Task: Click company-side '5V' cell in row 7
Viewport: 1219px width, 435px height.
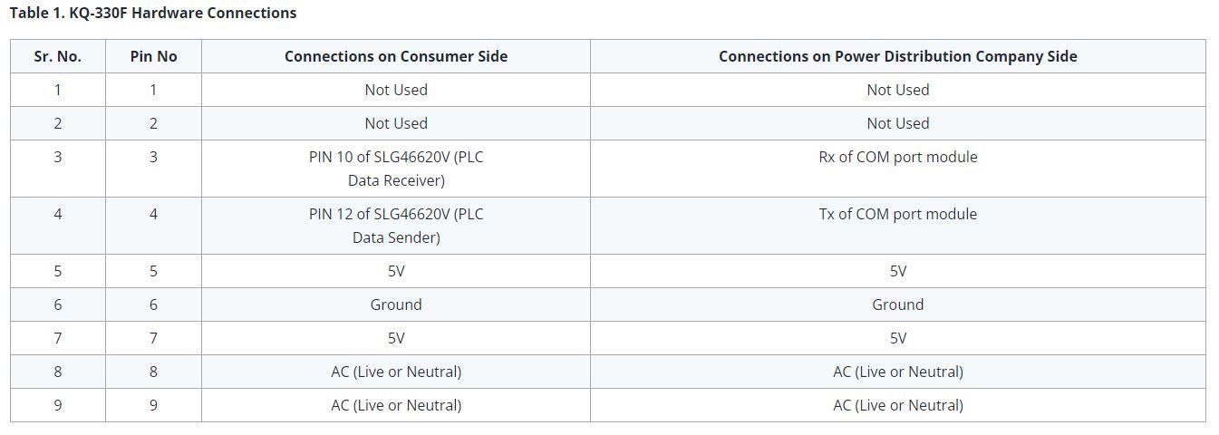Action: (x=897, y=338)
